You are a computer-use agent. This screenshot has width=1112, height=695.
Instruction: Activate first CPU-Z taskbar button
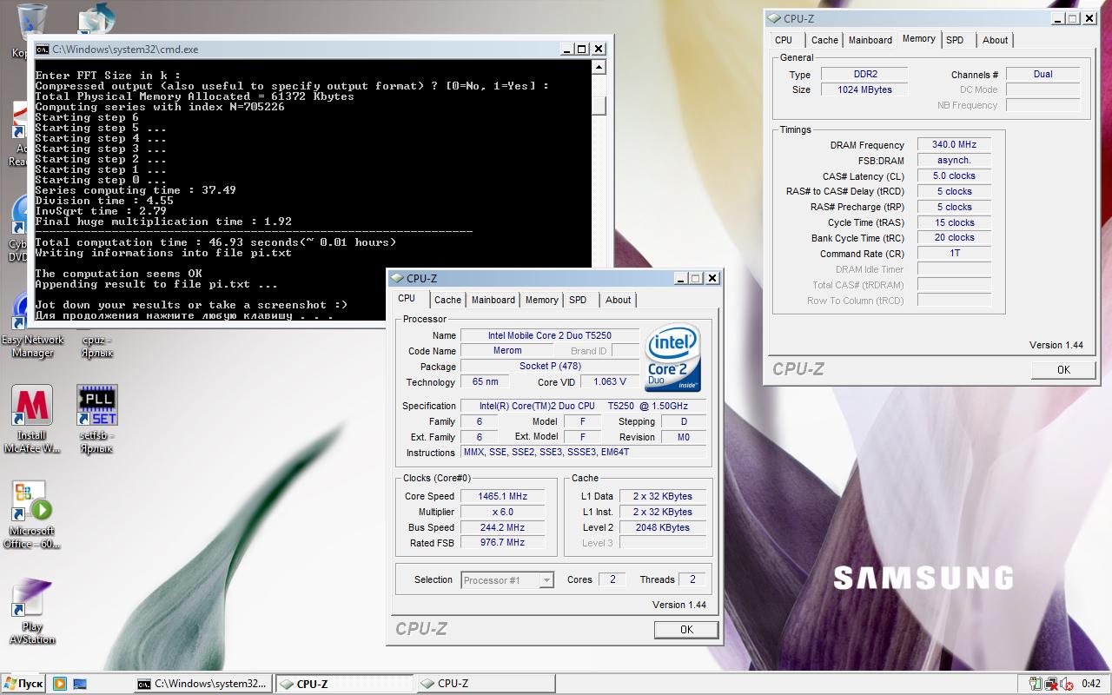pos(344,684)
